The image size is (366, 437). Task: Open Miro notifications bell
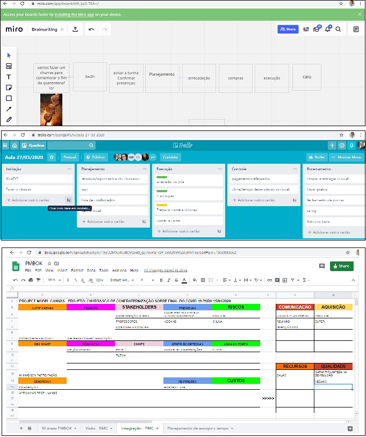point(328,29)
